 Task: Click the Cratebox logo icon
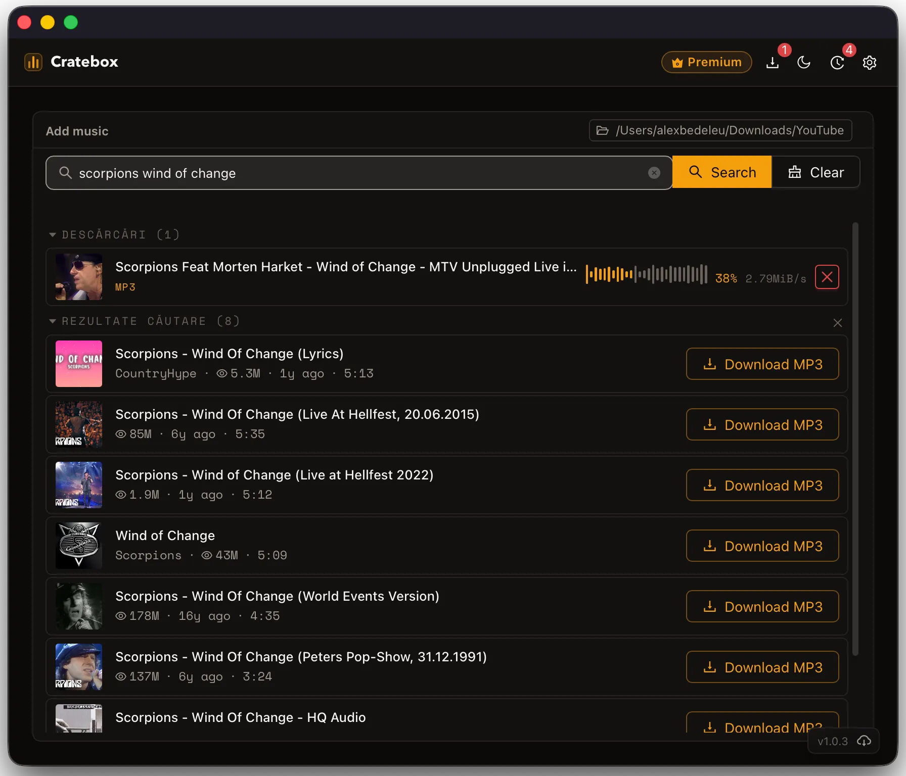[x=33, y=62]
